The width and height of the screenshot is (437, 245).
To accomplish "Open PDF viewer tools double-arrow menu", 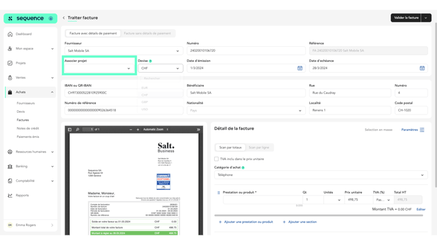I will 198,129.
